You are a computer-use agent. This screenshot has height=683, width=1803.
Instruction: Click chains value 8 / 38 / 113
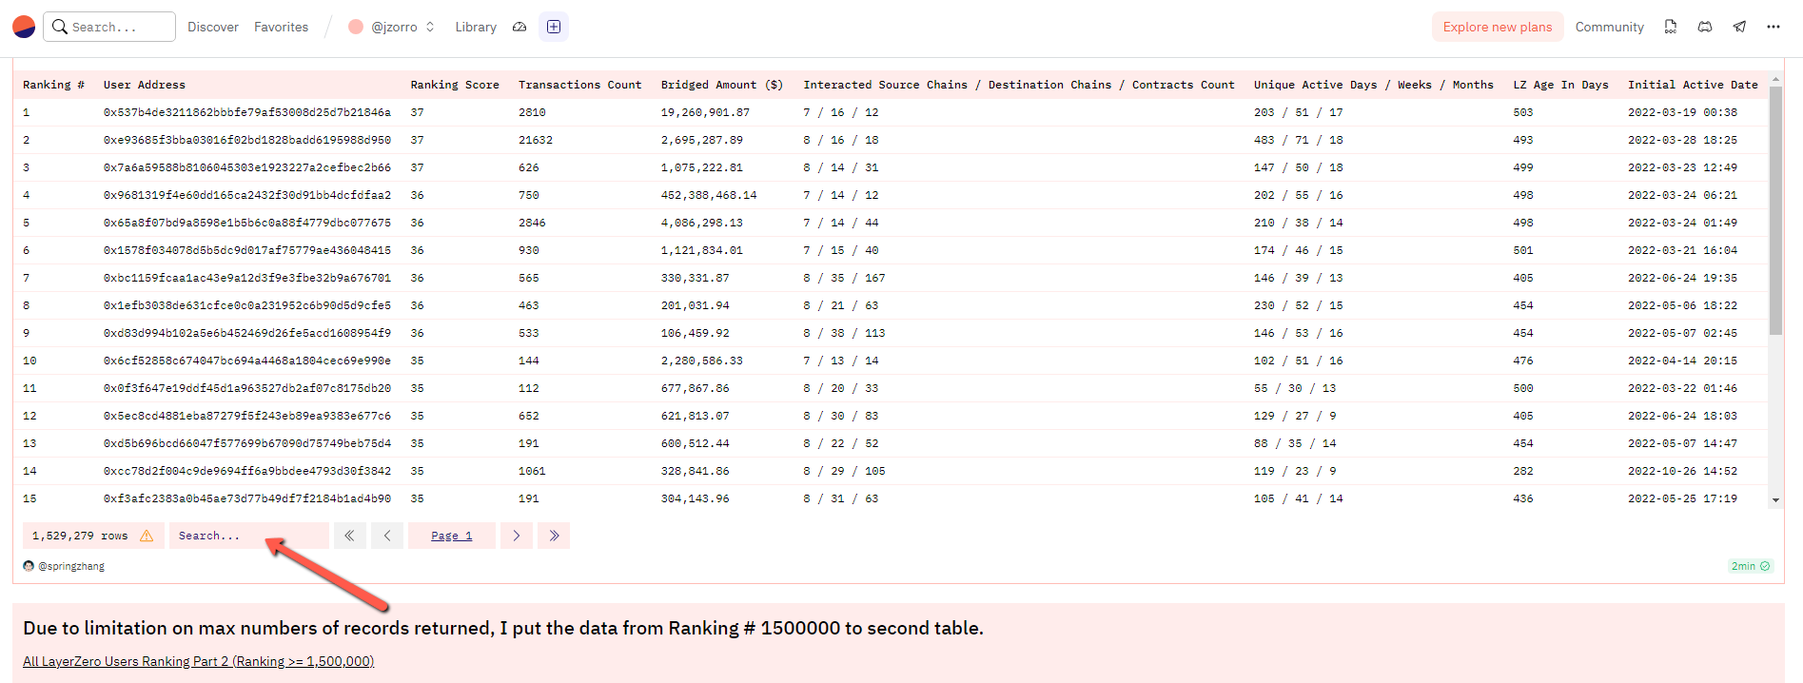(x=844, y=333)
